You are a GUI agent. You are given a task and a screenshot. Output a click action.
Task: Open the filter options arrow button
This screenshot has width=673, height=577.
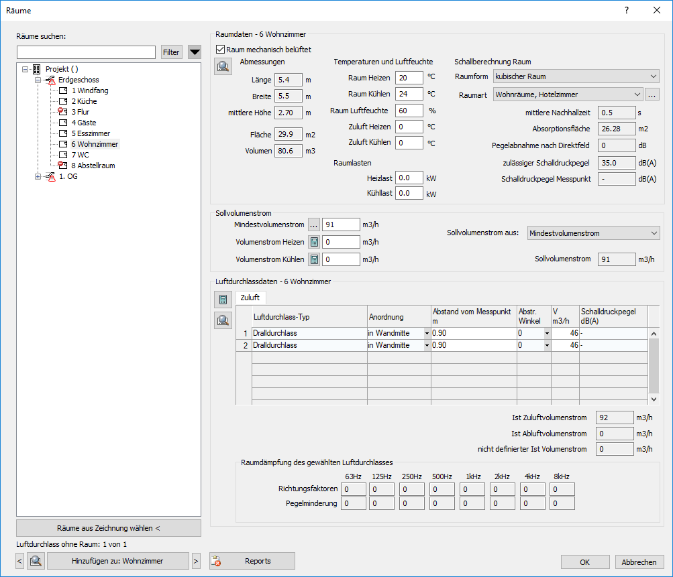pos(195,52)
